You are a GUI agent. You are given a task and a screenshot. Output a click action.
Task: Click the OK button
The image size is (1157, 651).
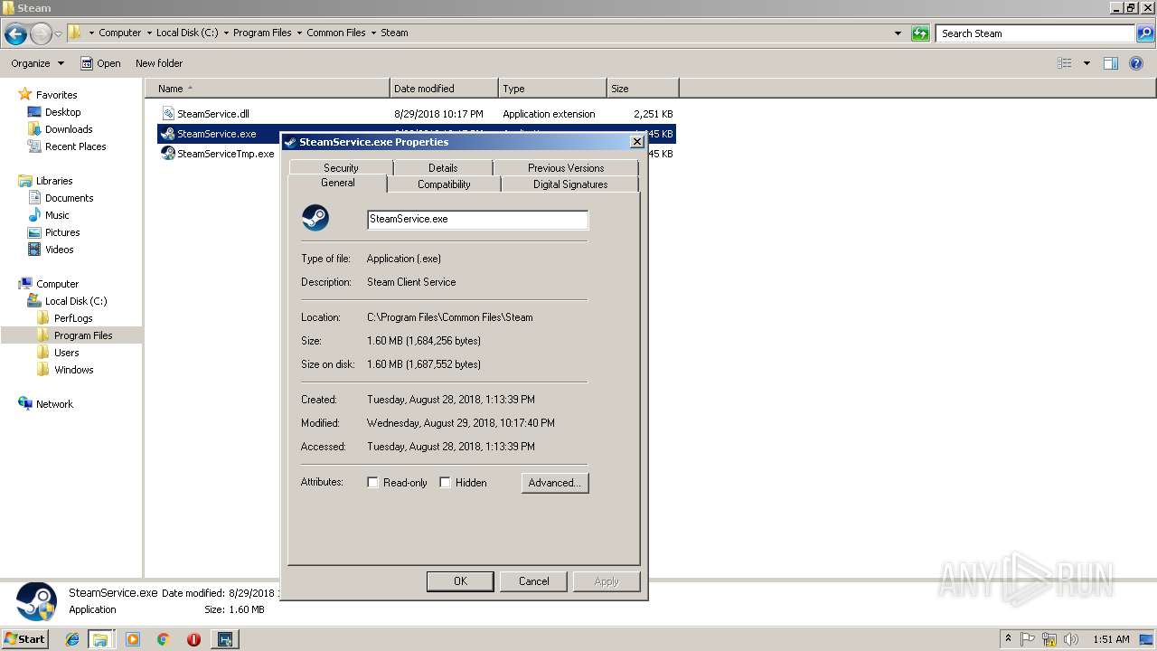pos(460,581)
